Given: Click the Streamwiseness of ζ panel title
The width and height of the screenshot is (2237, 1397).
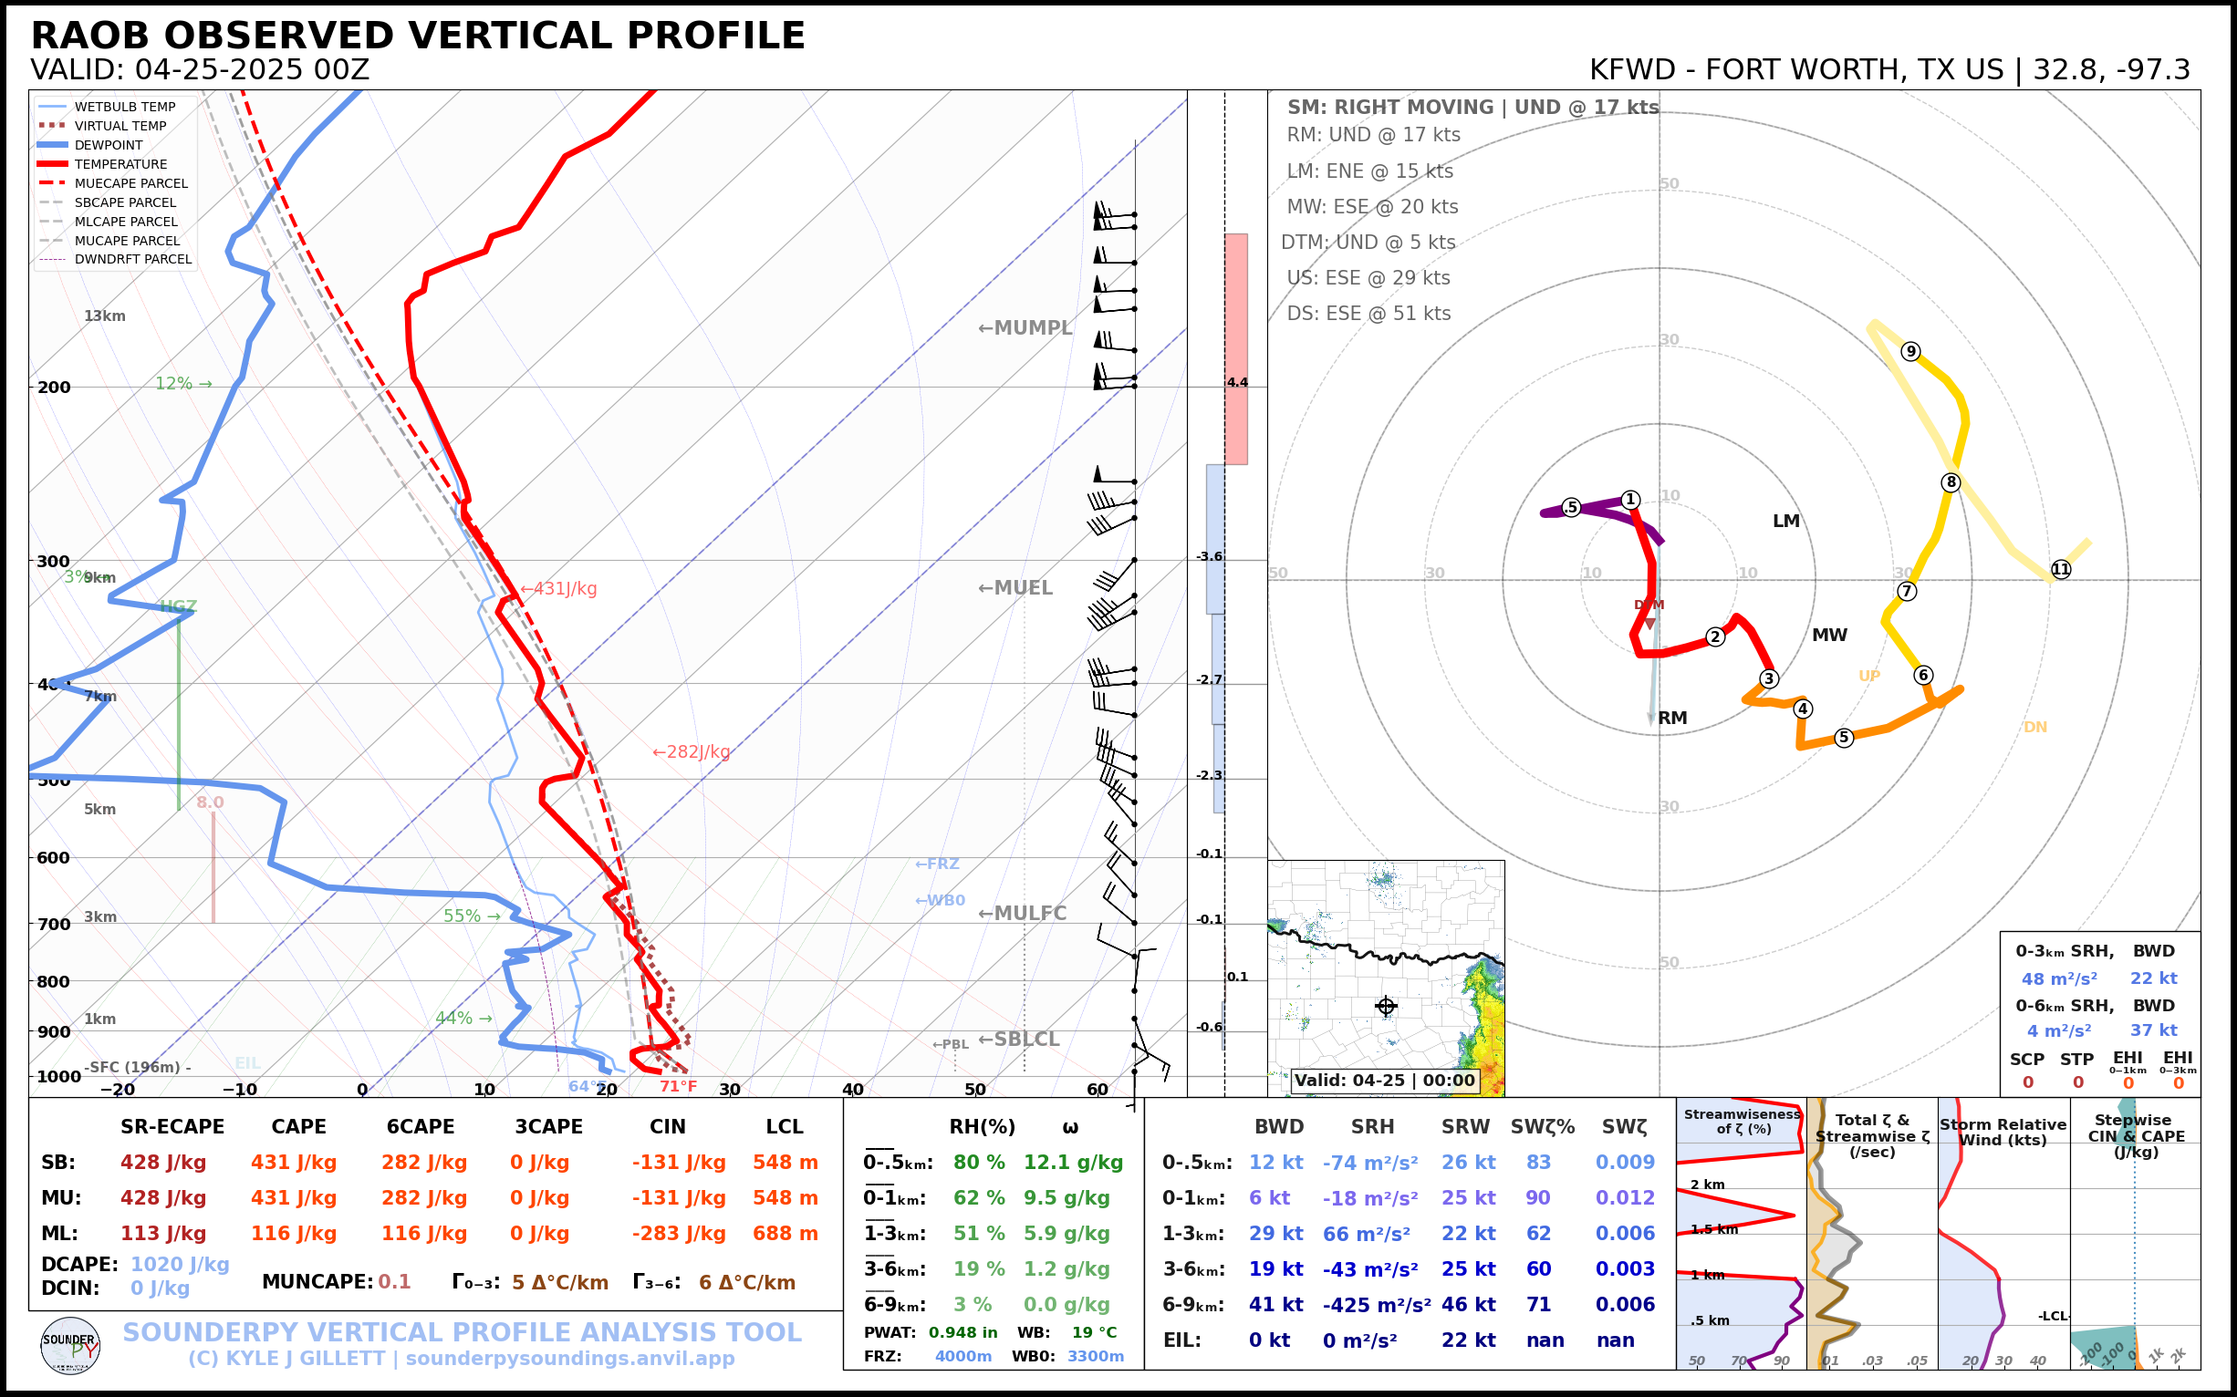Looking at the screenshot, I should (x=1742, y=1121).
